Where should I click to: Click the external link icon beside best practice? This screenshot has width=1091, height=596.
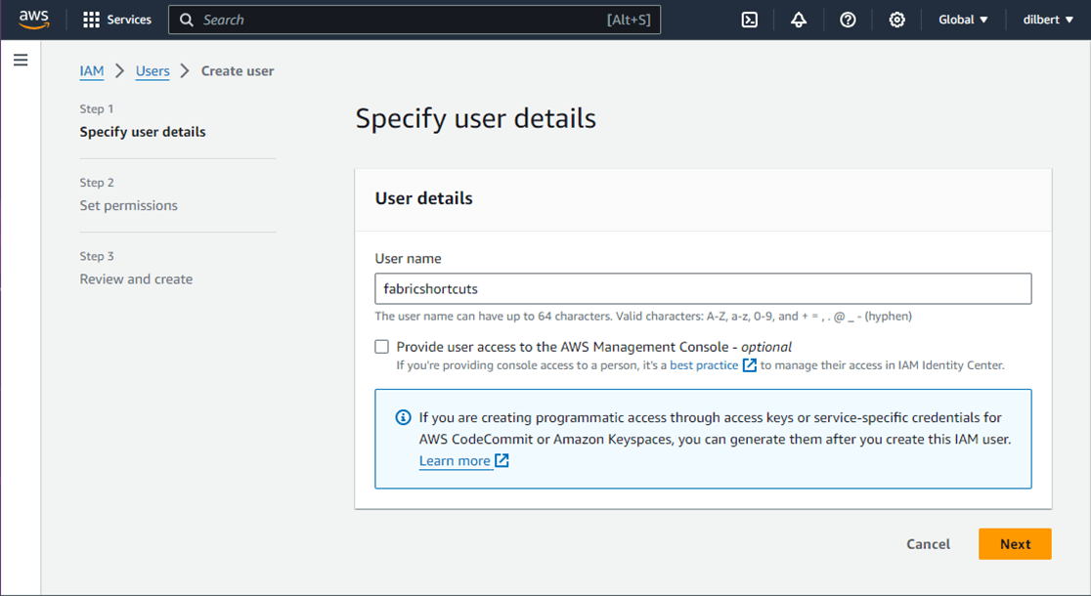click(750, 365)
